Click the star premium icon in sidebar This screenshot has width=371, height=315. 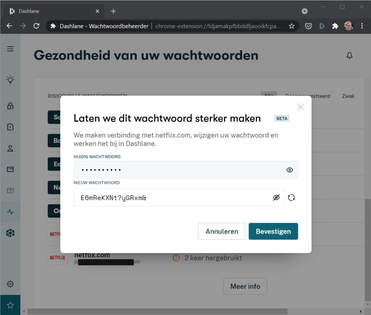click(x=10, y=305)
